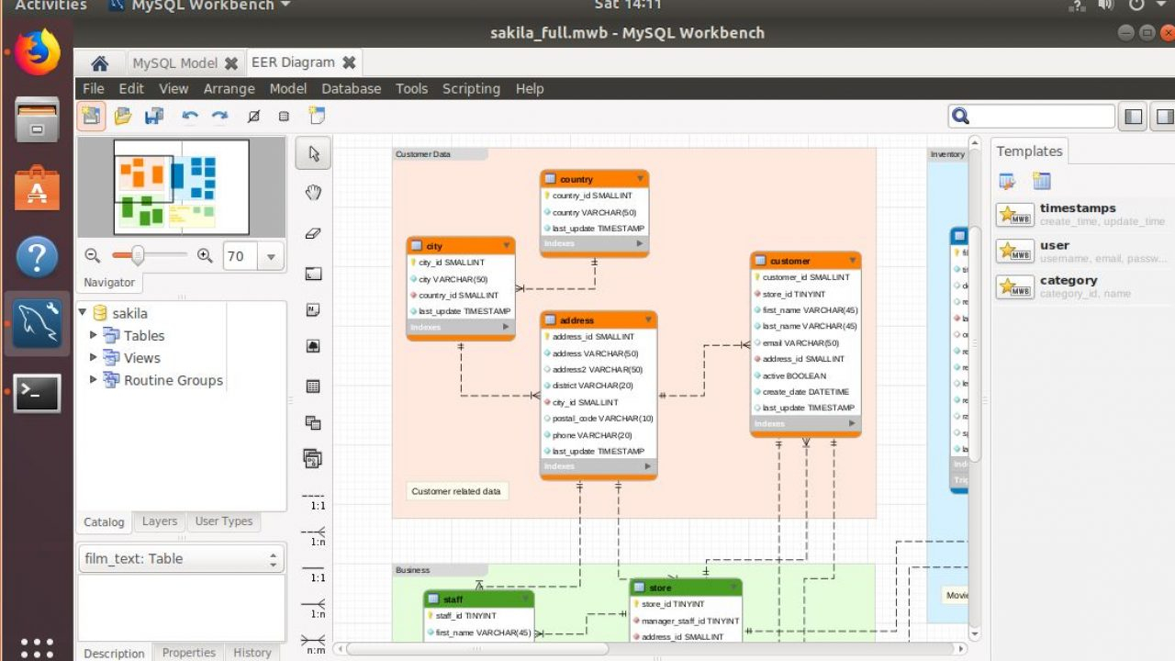Redo the last action

click(x=220, y=117)
